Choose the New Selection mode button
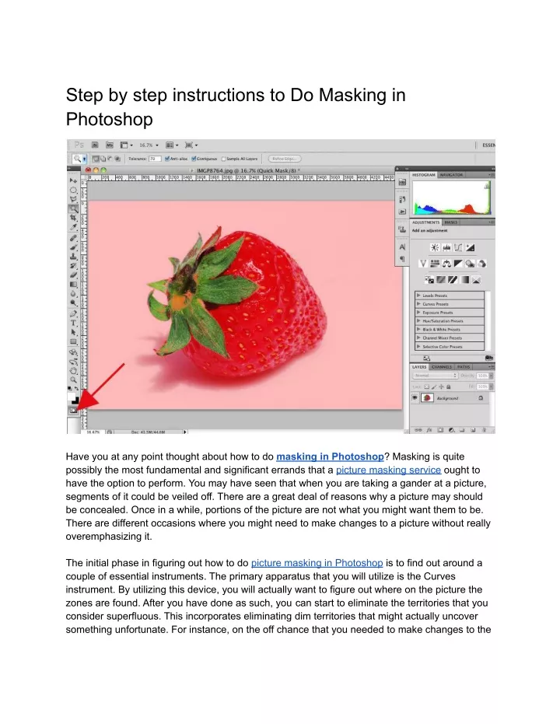The width and height of the screenshot is (560, 724). pyautogui.click(x=95, y=159)
